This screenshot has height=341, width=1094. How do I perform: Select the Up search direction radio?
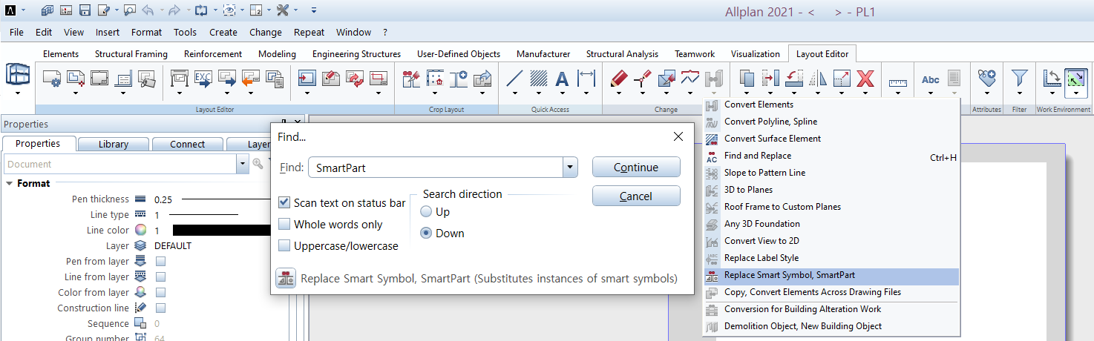426,211
